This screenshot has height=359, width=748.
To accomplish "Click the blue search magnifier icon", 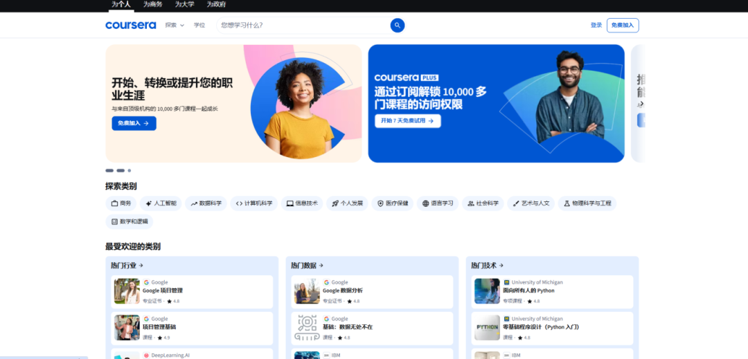I will pyautogui.click(x=397, y=26).
